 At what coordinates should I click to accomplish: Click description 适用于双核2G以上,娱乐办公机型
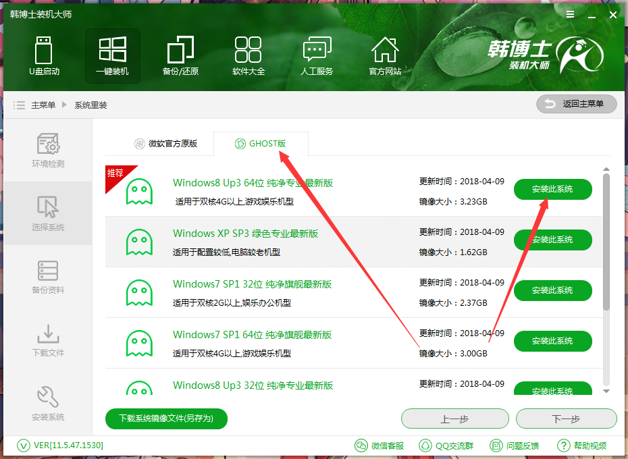pyautogui.click(x=232, y=303)
